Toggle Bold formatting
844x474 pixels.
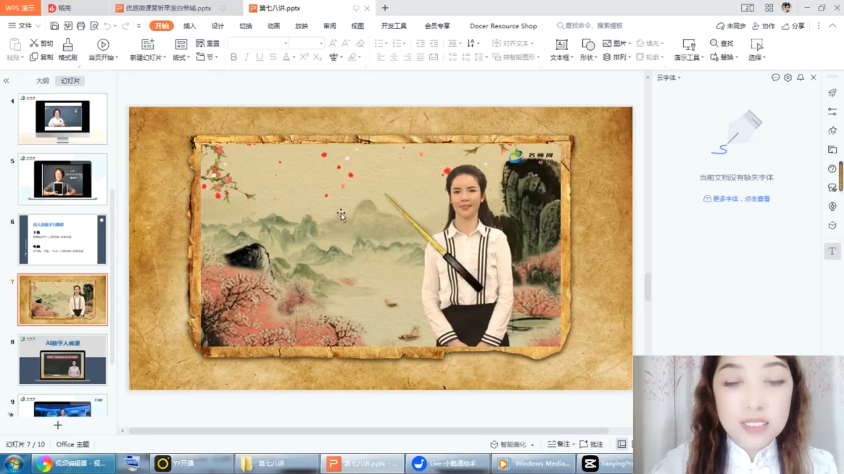[x=233, y=57]
